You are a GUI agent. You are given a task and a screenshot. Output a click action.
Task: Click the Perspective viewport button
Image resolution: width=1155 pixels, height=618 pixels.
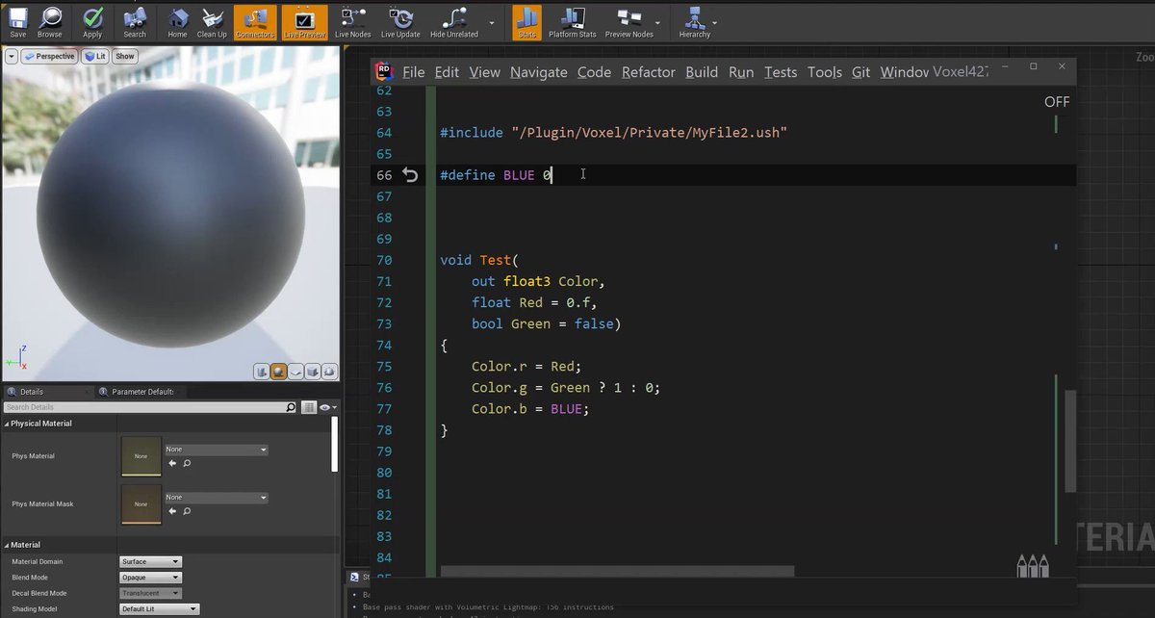coord(49,56)
